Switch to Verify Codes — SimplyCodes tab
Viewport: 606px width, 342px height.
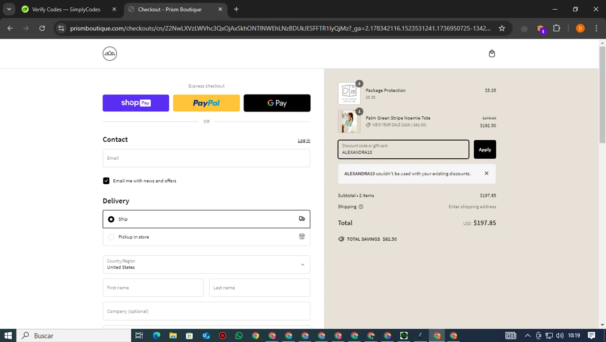click(x=67, y=9)
